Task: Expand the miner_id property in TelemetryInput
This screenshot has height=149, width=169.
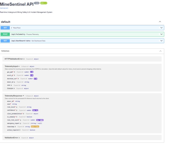Action: [15, 82]
